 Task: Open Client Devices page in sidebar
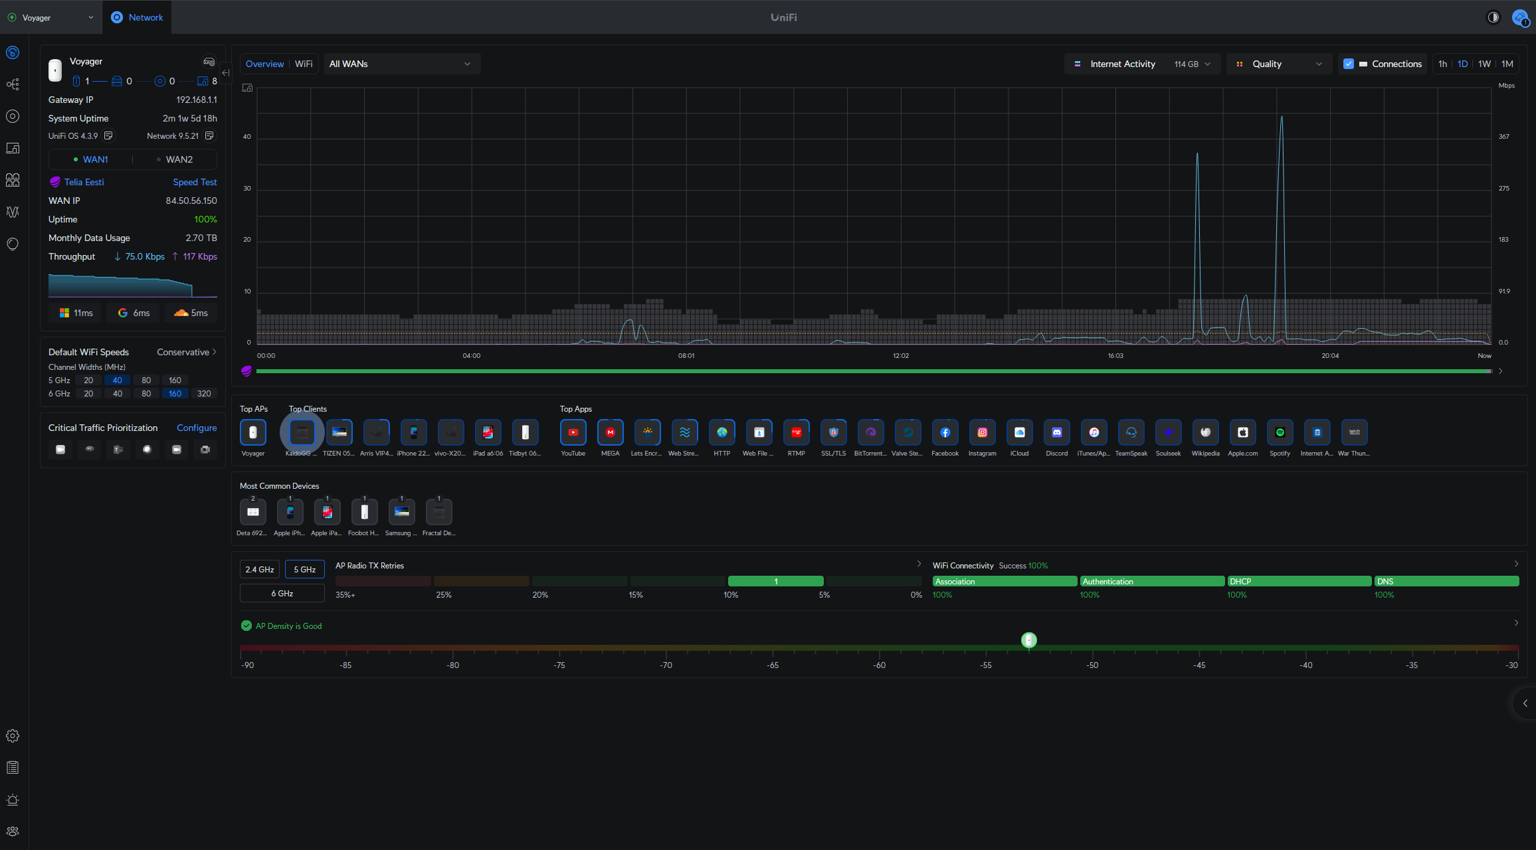tap(13, 148)
